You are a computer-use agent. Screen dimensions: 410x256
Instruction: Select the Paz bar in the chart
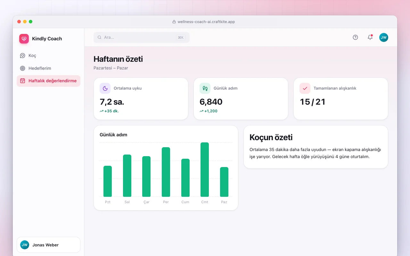click(x=224, y=182)
